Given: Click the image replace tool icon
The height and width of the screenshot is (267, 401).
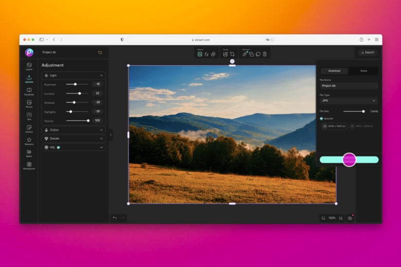Looking at the screenshot, I should pyautogui.click(x=225, y=54).
